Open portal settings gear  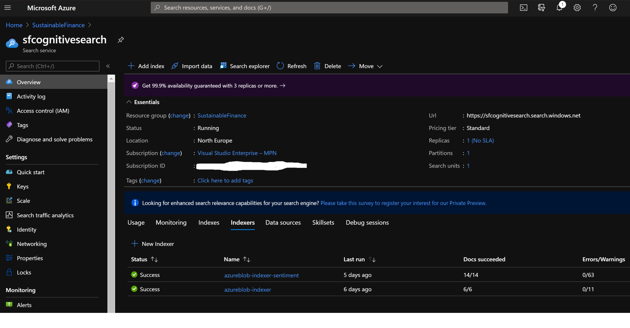pyautogui.click(x=577, y=8)
